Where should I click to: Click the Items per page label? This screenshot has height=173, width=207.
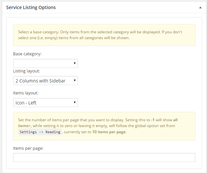tap(28, 148)
